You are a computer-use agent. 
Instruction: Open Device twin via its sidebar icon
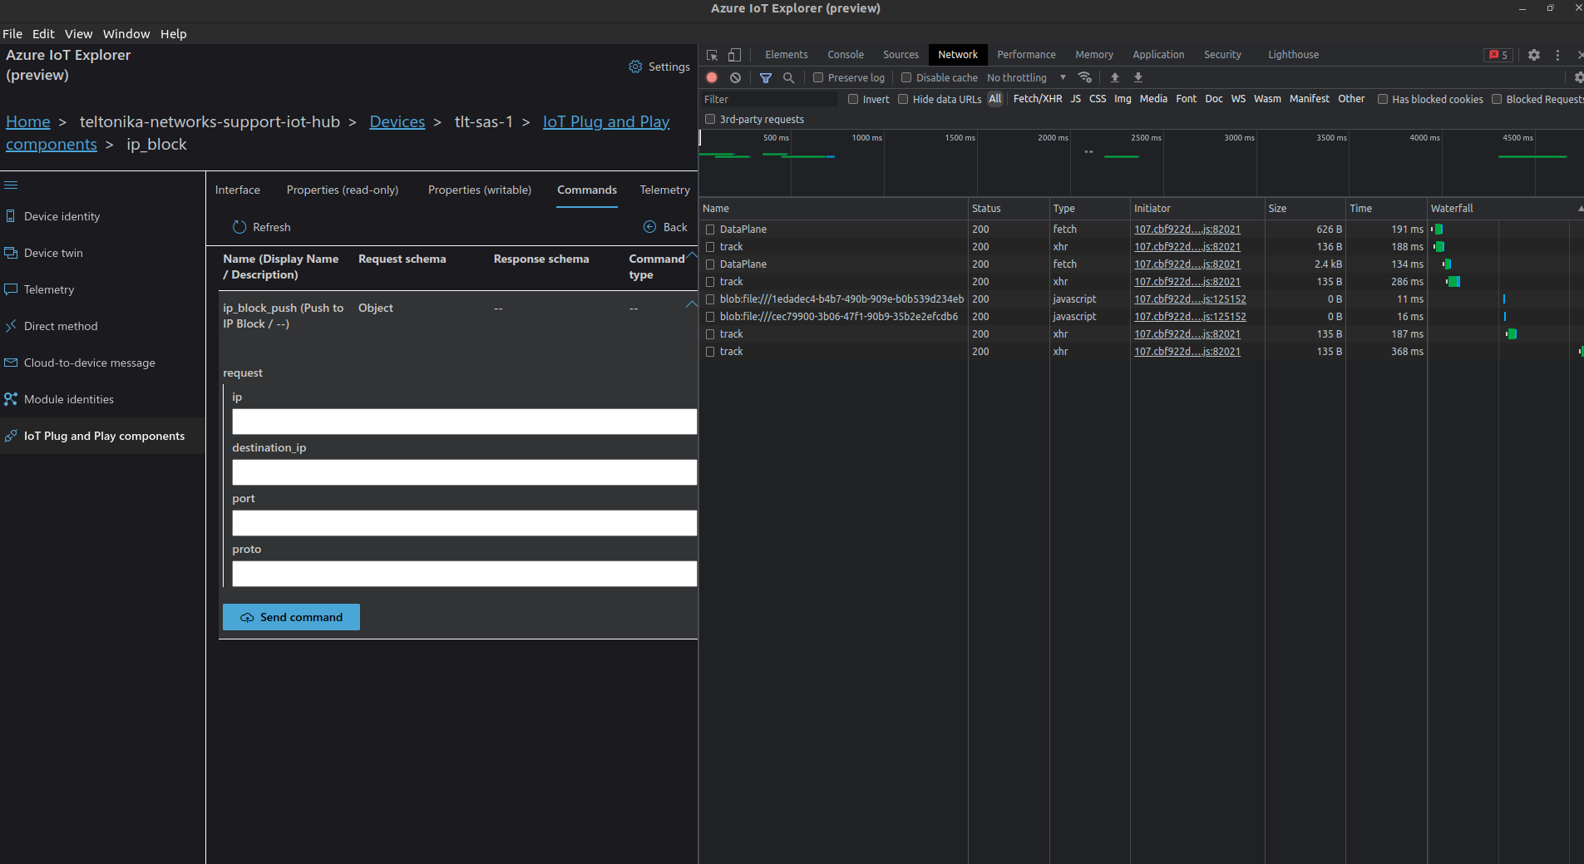(11, 252)
